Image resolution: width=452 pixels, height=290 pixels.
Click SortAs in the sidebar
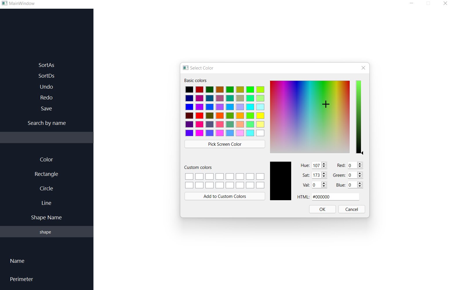(46, 65)
